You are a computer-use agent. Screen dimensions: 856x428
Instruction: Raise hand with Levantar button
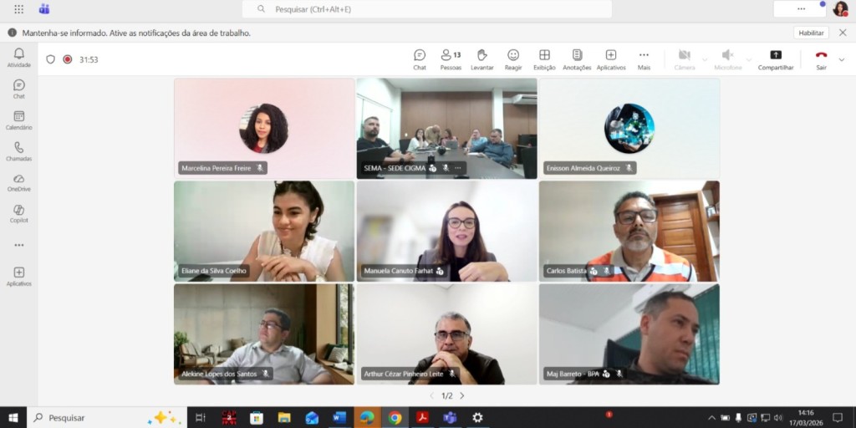(481, 59)
